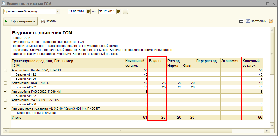Open the end date calendar picker
The width and height of the screenshot is (278, 136).
(x=119, y=11)
